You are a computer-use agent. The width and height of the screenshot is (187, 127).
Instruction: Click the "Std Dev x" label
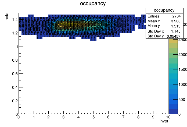click(x=156, y=31)
